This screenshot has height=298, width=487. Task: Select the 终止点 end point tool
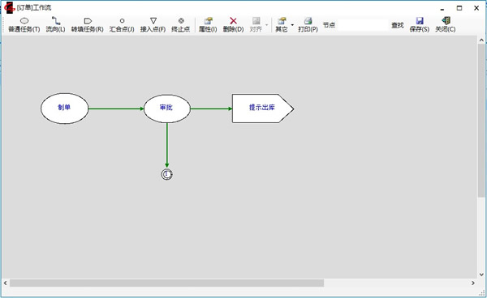(x=181, y=25)
